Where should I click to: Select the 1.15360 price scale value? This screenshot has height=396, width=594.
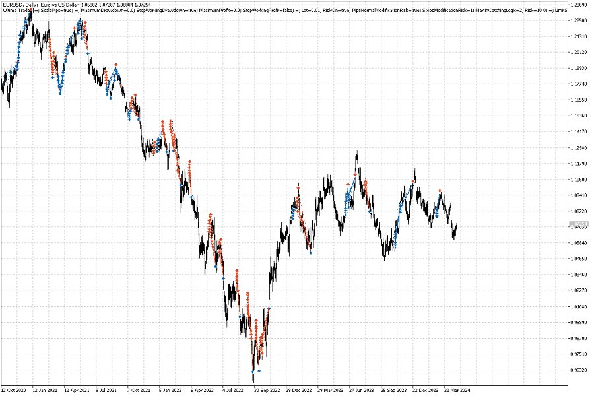coord(579,116)
